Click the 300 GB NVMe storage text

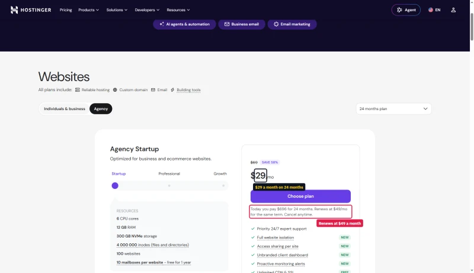tap(137, 236)
